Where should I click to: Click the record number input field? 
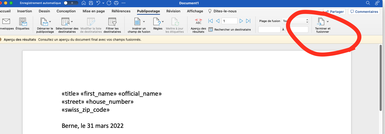(229, 21)
